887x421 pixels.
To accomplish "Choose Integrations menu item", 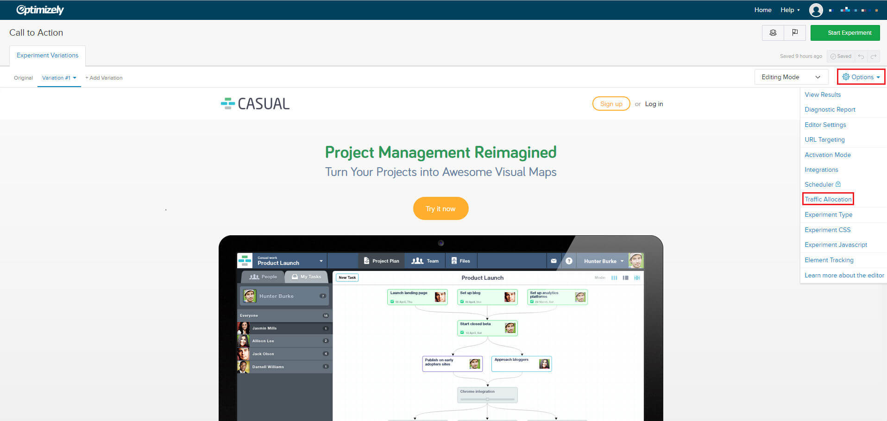I will coord(821,170).
